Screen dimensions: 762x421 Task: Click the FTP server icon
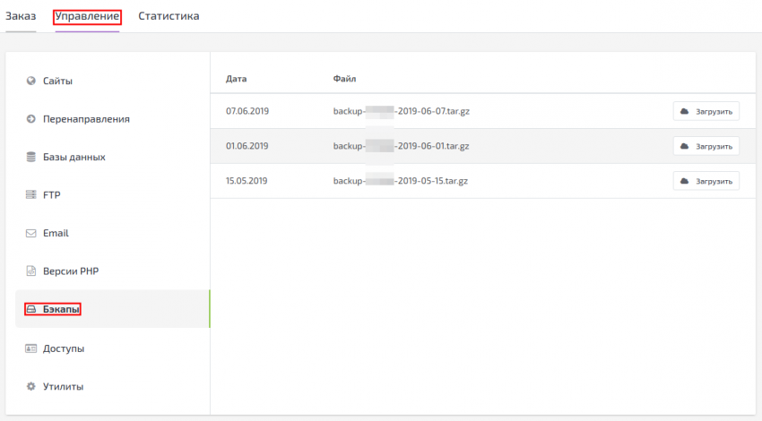tap(30, 195)
